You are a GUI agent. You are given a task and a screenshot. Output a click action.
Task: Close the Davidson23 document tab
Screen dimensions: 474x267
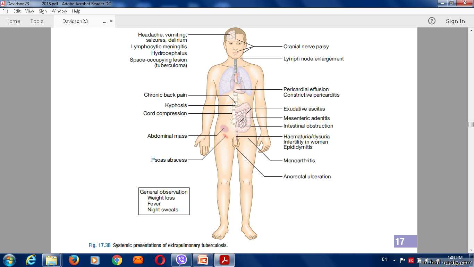coord(111,21)
